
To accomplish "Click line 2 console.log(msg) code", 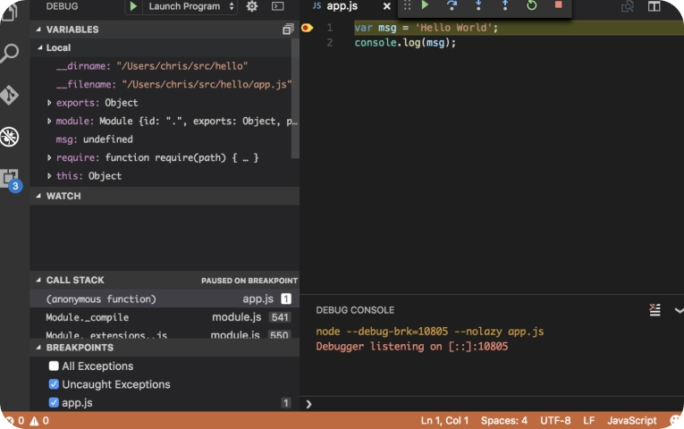I will pos(405,43).
